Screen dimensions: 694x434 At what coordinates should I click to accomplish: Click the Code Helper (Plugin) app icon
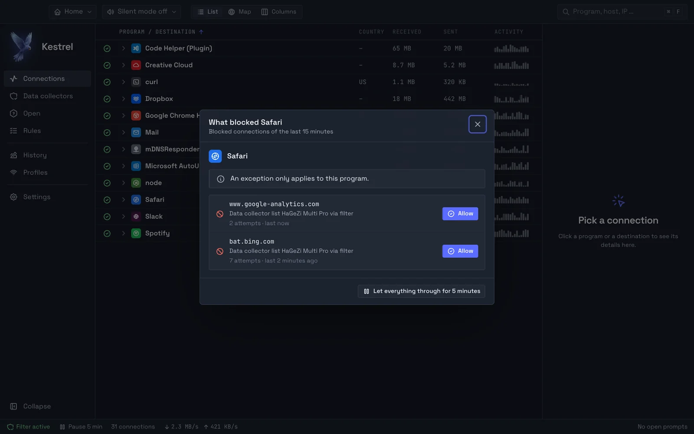tap(136, 49)
